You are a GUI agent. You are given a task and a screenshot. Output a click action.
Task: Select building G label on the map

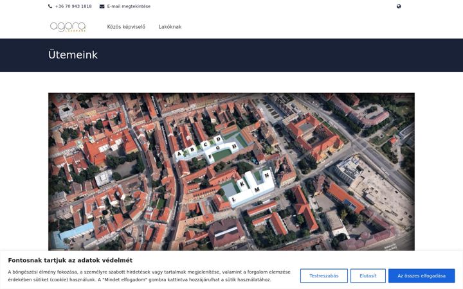tap(218, 148)
